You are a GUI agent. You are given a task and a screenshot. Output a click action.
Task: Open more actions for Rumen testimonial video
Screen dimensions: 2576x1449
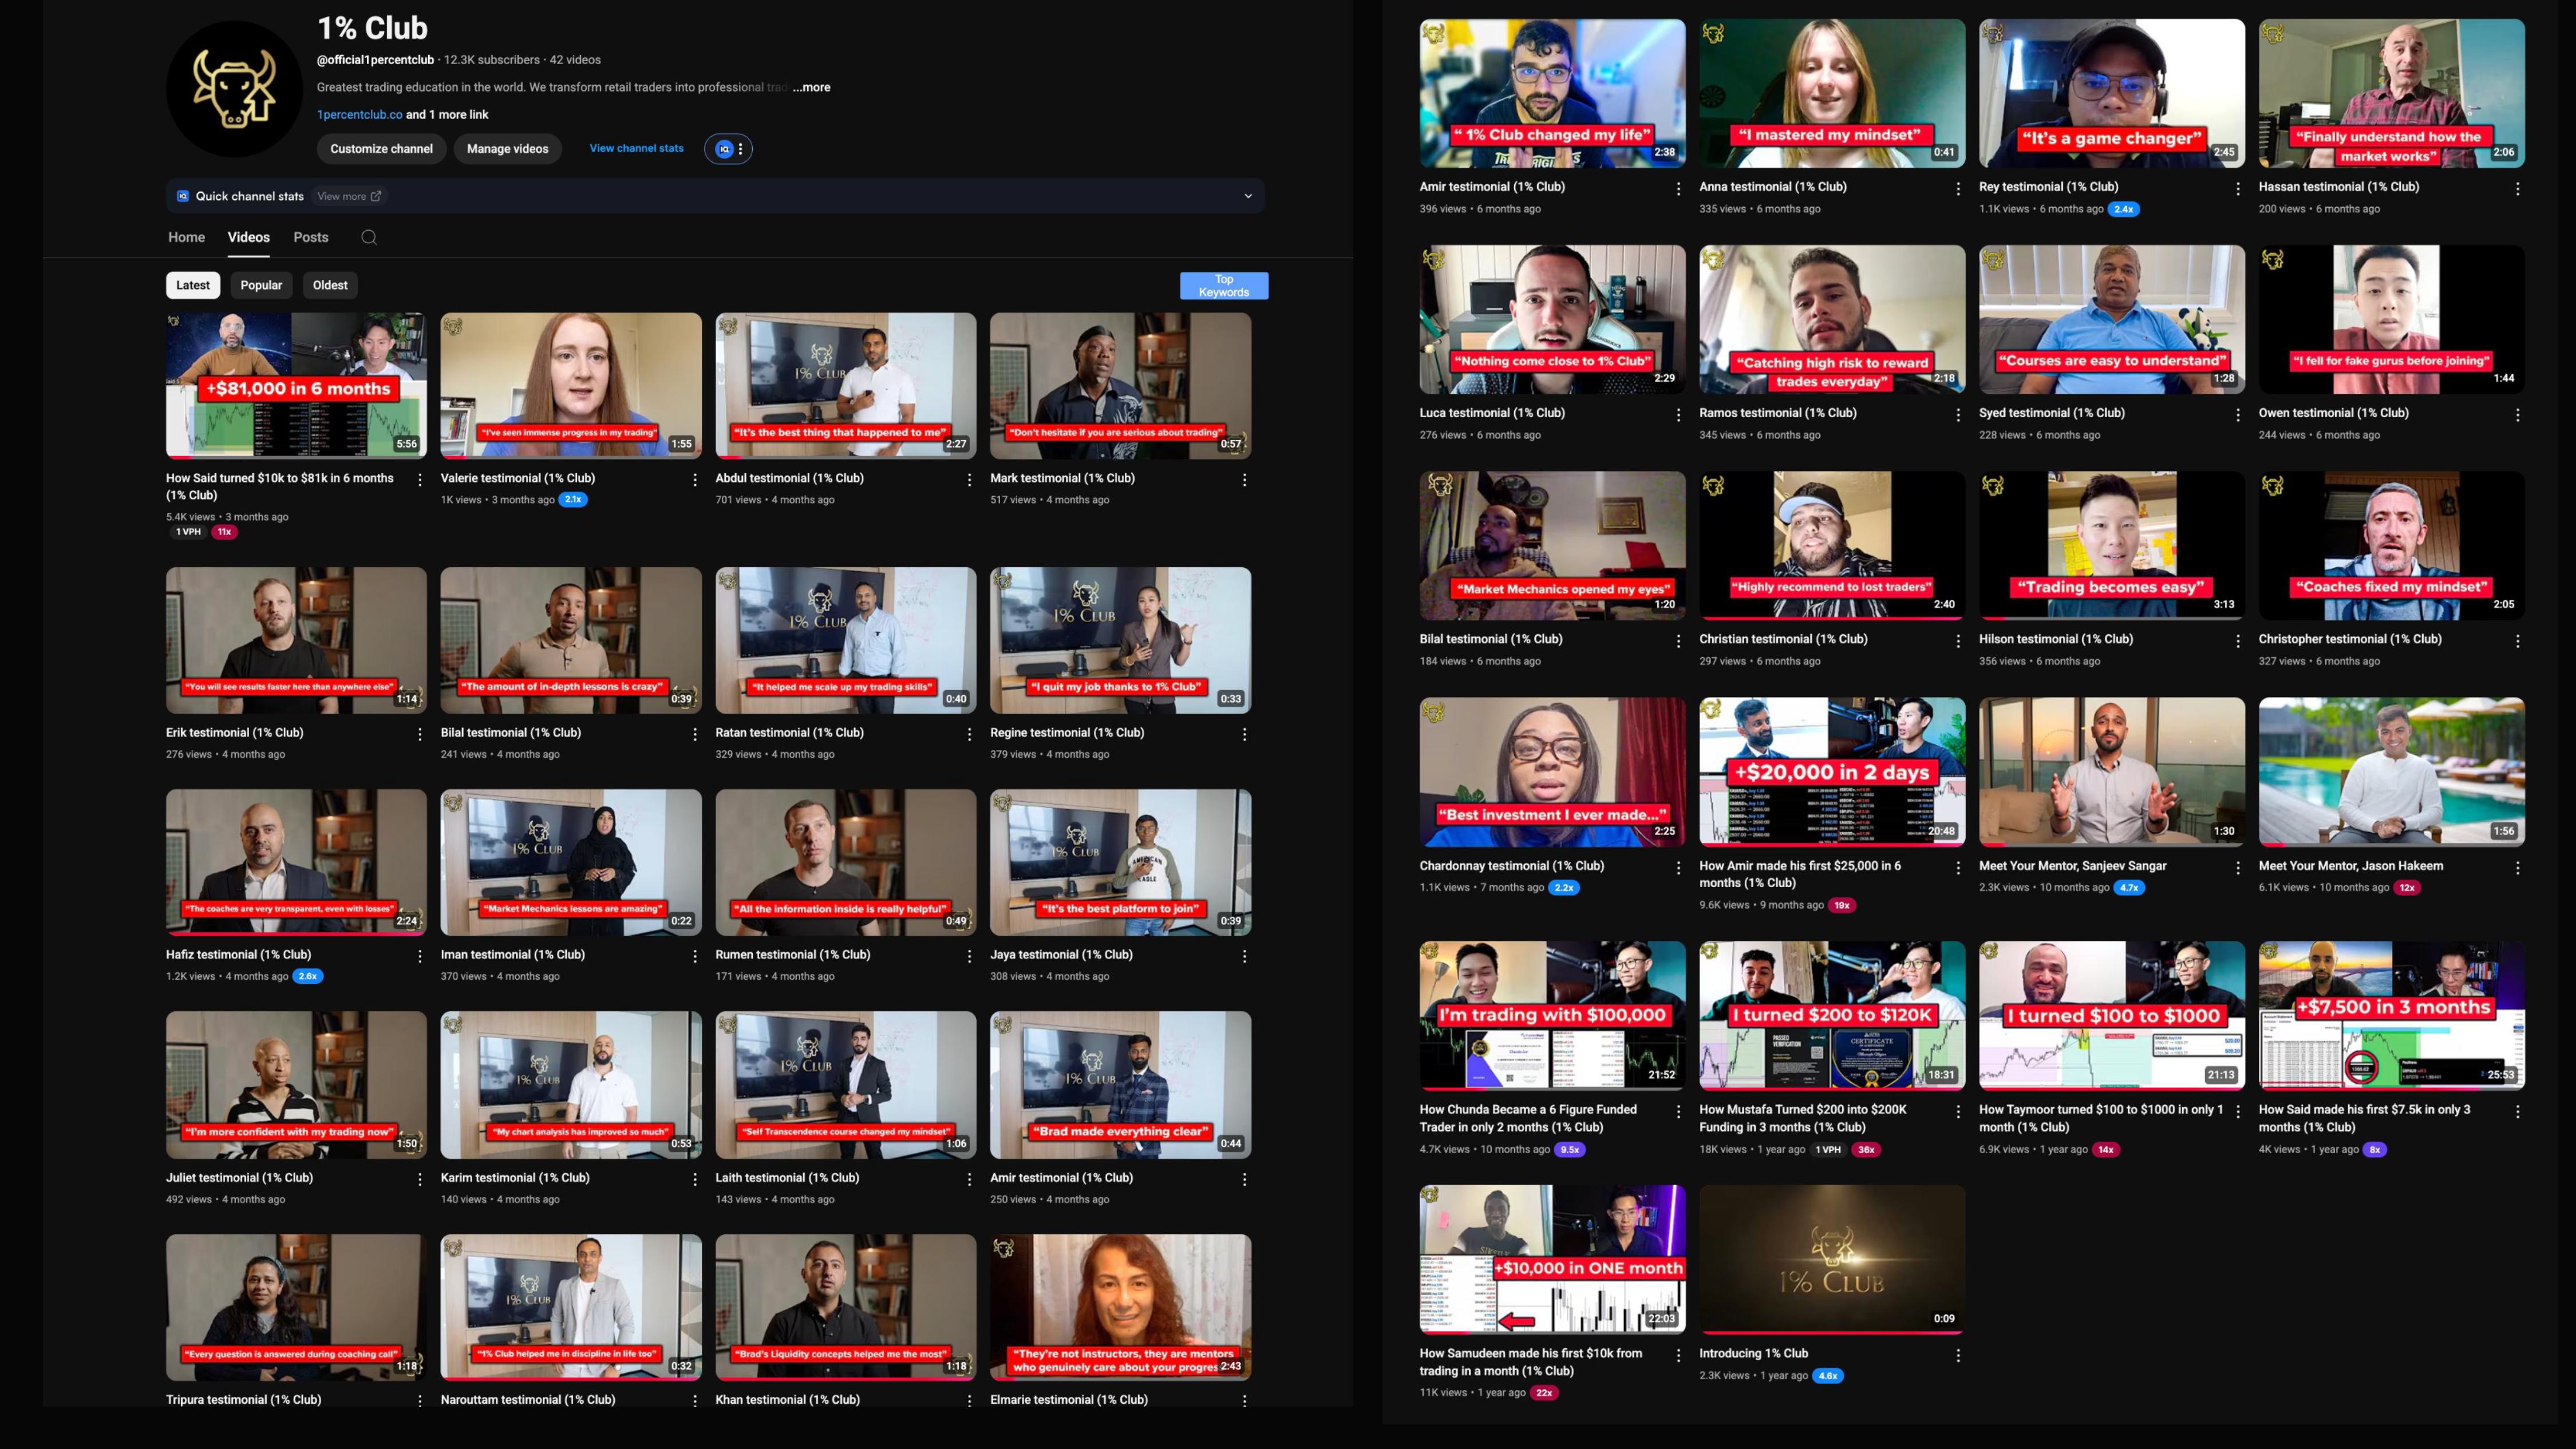(969, 956)
